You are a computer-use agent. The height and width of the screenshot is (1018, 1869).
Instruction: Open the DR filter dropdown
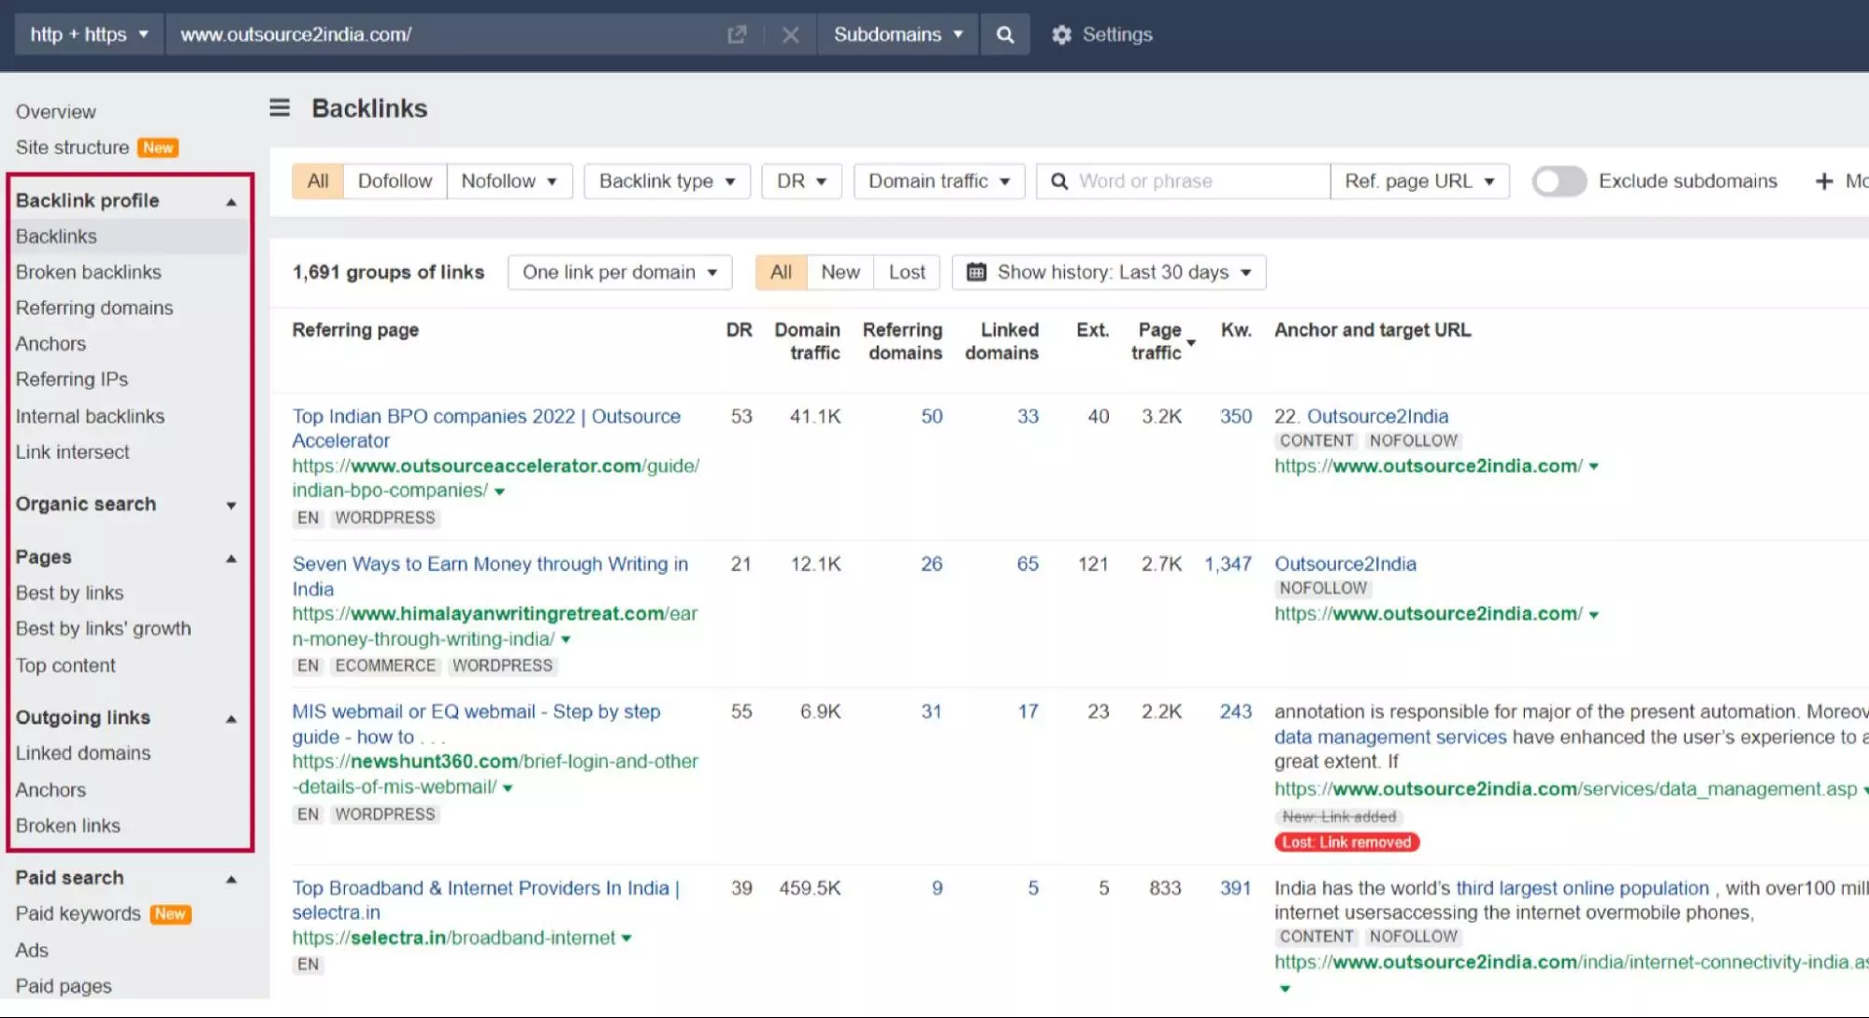pos(801,181)
